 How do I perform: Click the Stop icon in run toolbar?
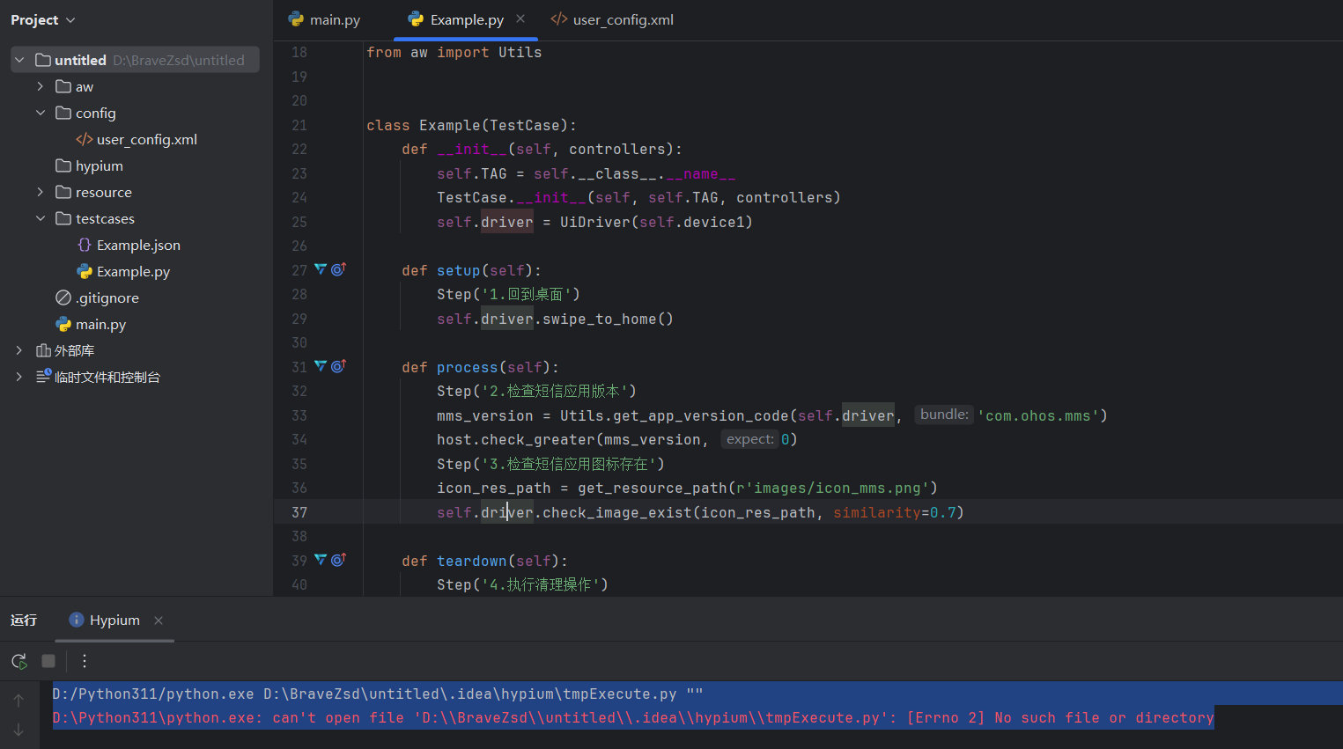[48, 661]
